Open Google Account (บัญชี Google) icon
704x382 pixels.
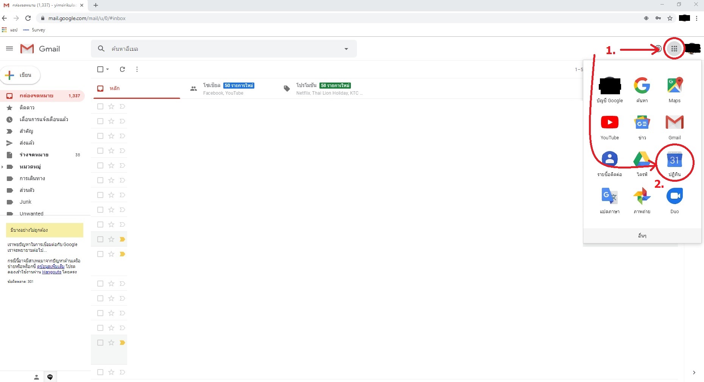[610, 90]
